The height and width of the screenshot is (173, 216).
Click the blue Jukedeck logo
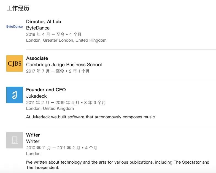point(15,95)
